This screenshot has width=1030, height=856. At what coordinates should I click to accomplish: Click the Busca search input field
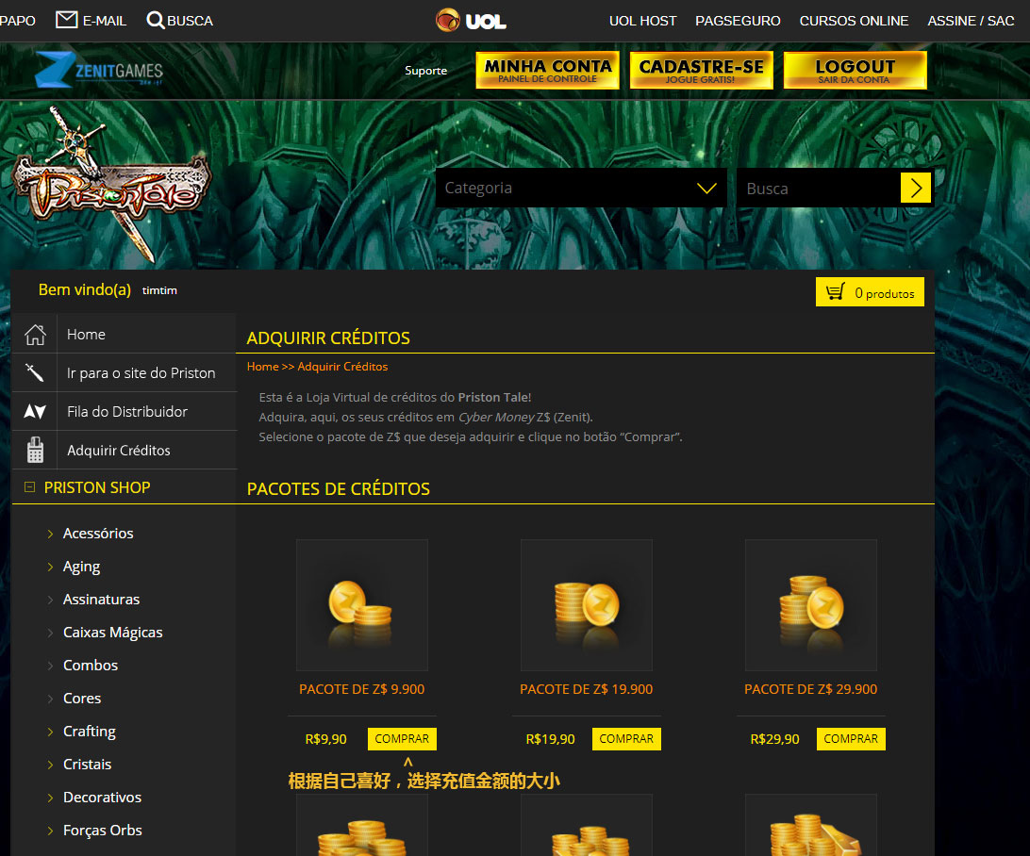click(x=819, y=189)
